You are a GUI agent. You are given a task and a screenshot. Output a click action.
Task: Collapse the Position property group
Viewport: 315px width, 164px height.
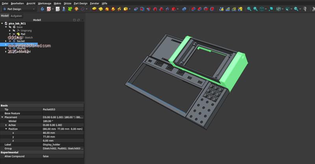[6, 129]
